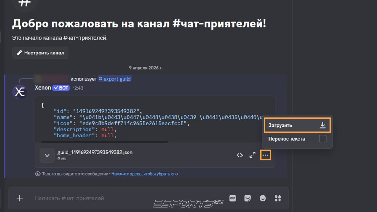377x212 pixels.
Task: Open the more options menu on the attachment
Action: pos(265,155)
